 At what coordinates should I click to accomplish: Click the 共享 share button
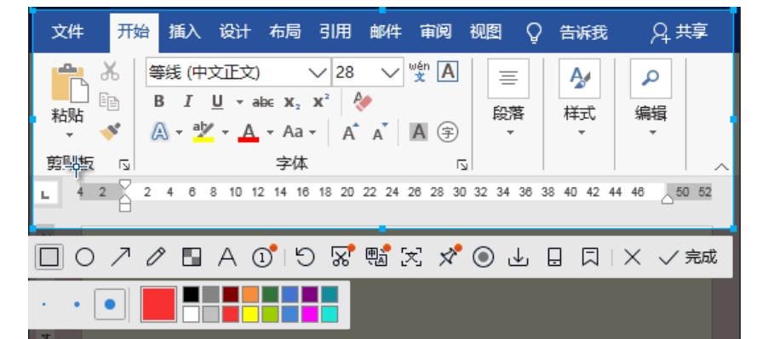[679, 32]
